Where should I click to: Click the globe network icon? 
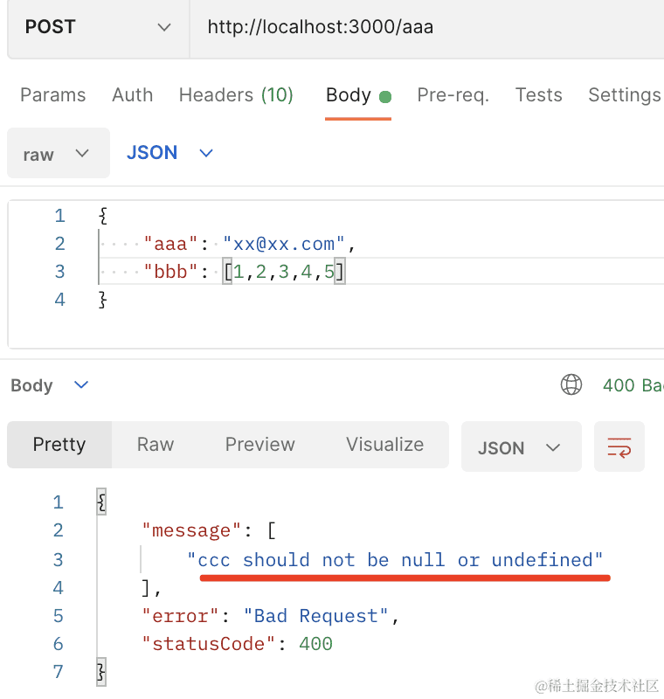571,385
